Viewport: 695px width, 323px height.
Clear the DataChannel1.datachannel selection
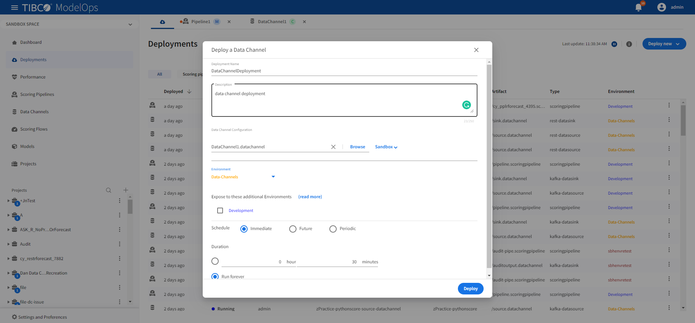333,147
